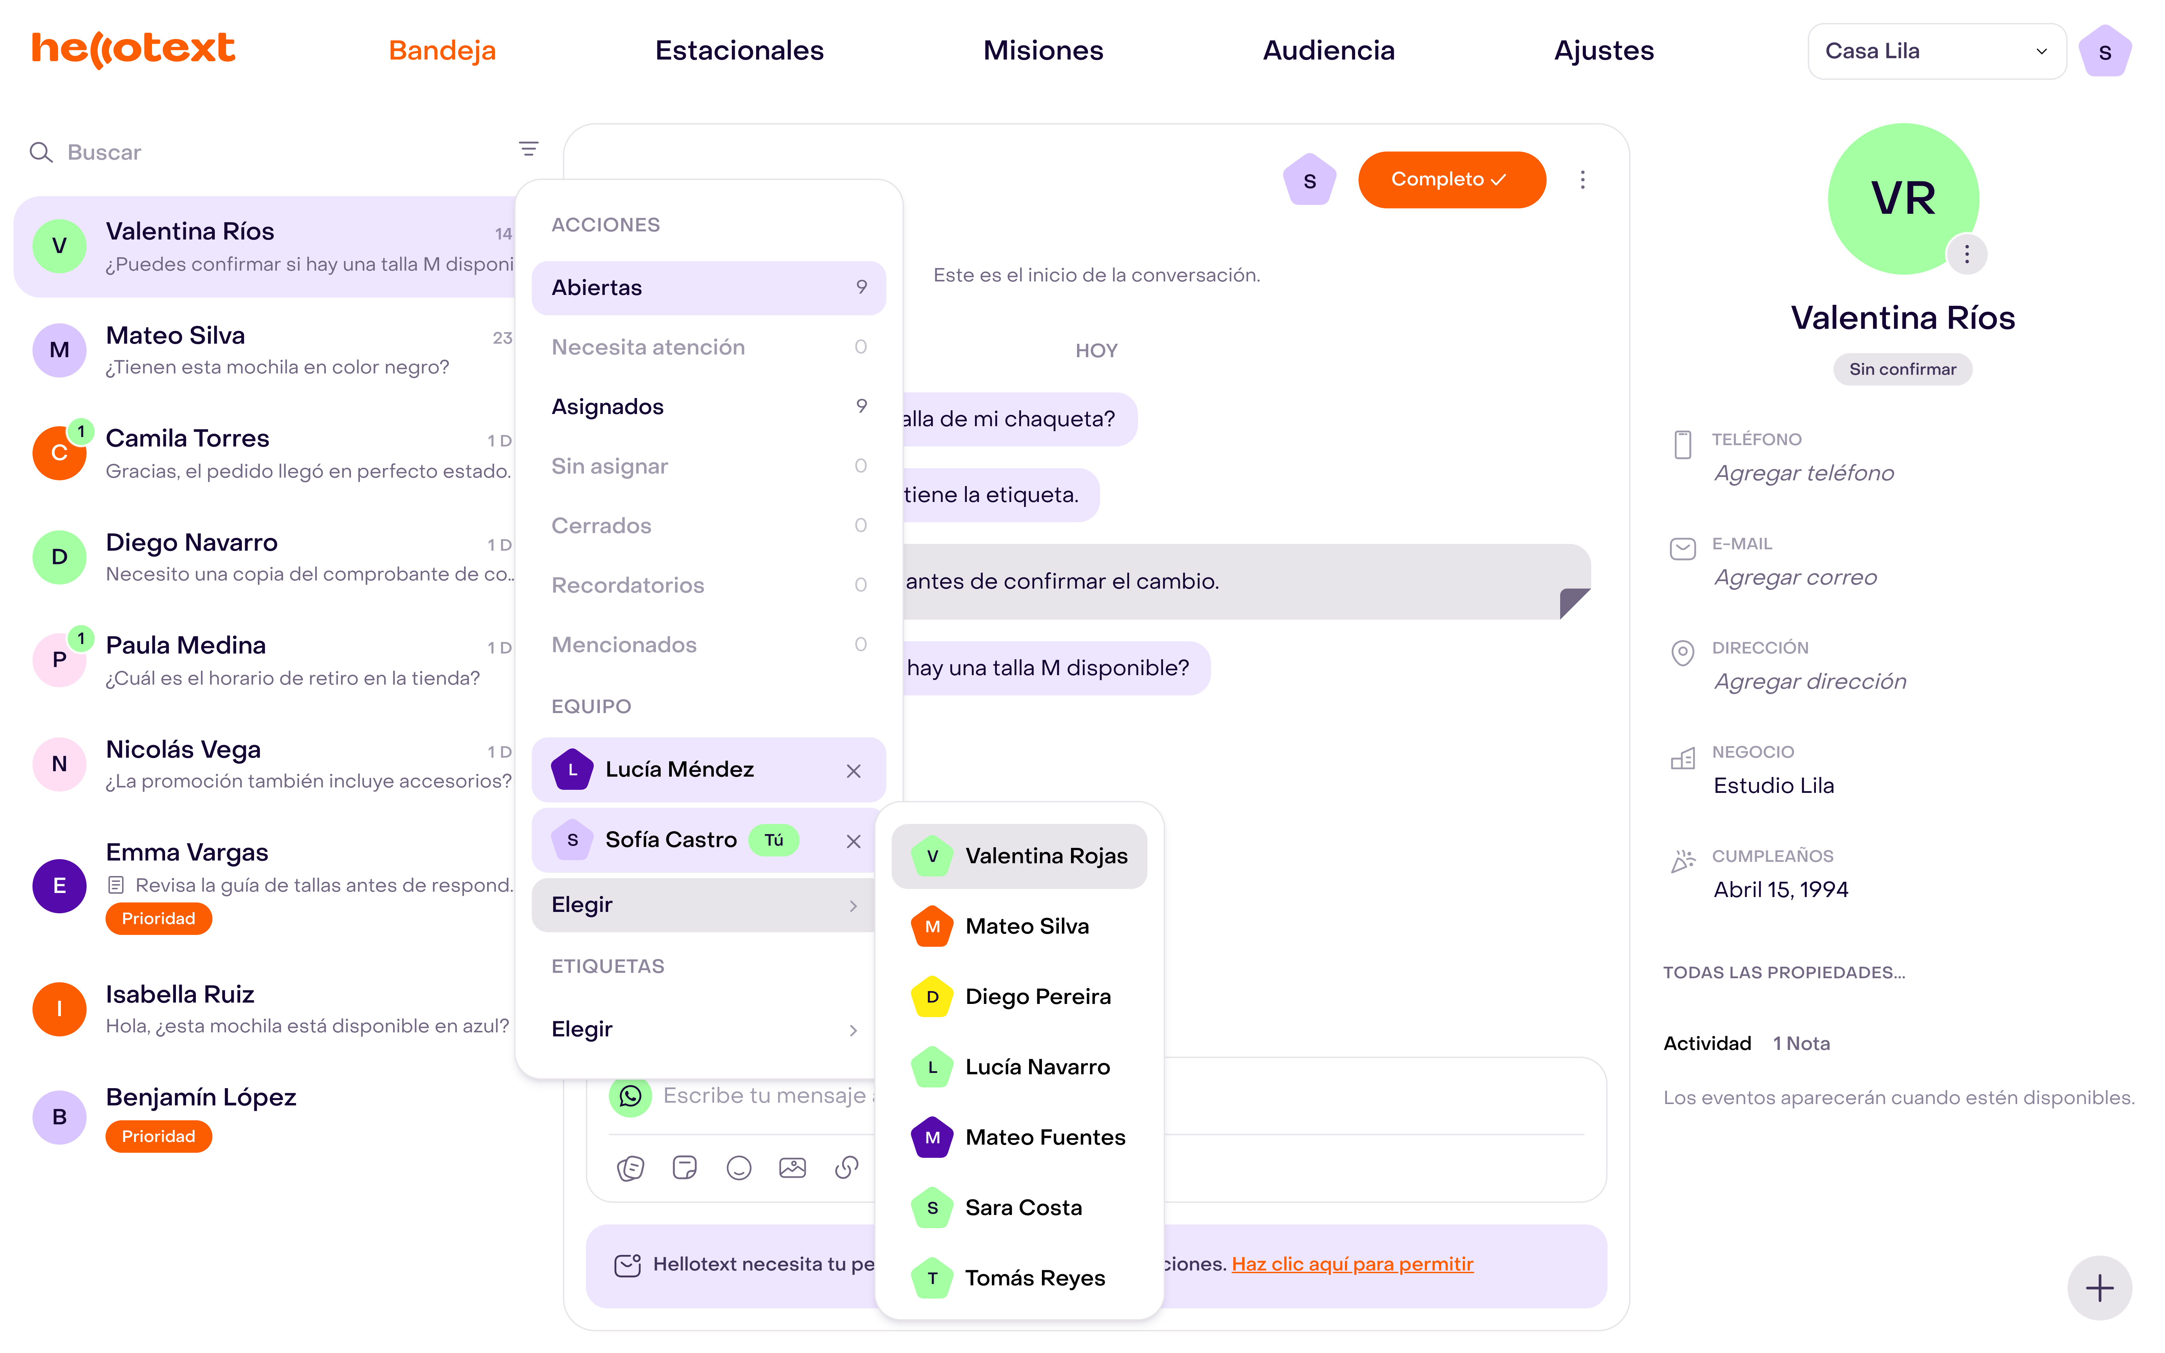Click the envelope icon beside E-mail

tap(1683, 549)
